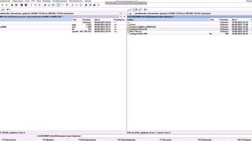Select the win-7 folder row
Viewport: 252px width, 141px height.
(x=189, y=31)
